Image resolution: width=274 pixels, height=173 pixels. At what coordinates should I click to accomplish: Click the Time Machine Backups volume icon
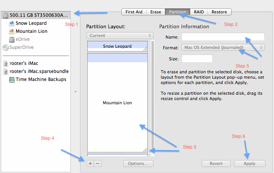pyautogui.click(x=12, y=79)
